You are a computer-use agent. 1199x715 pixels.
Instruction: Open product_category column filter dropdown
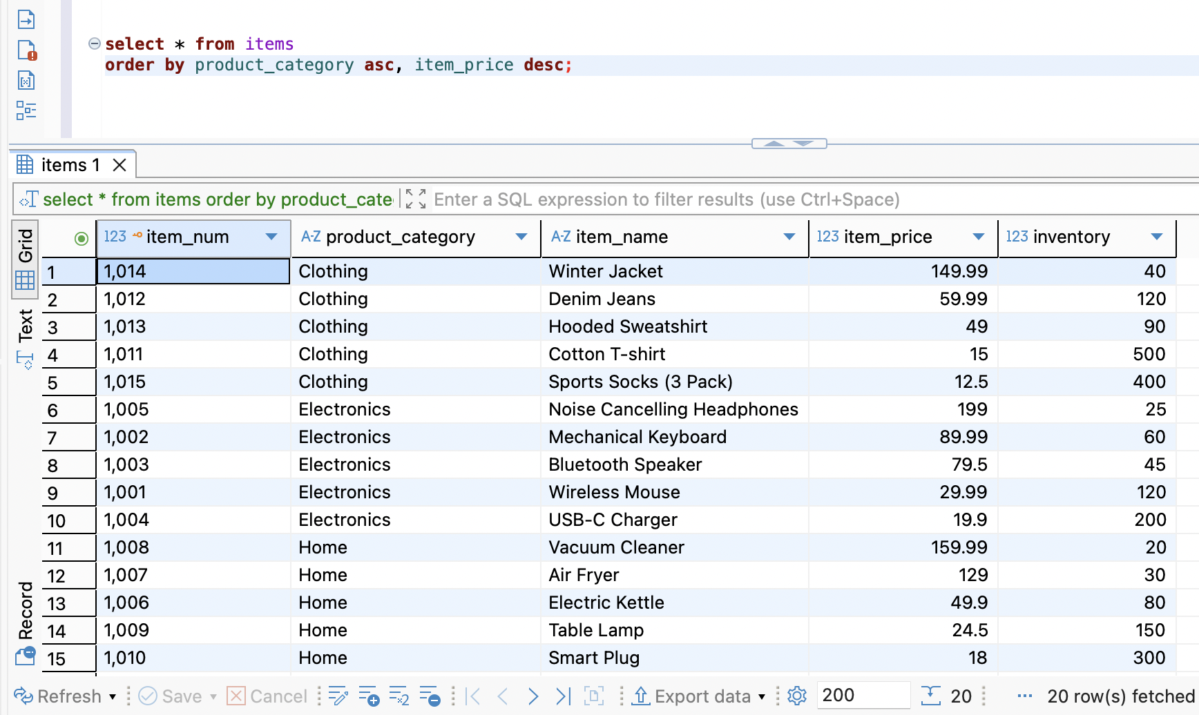[x=521, y=237]
